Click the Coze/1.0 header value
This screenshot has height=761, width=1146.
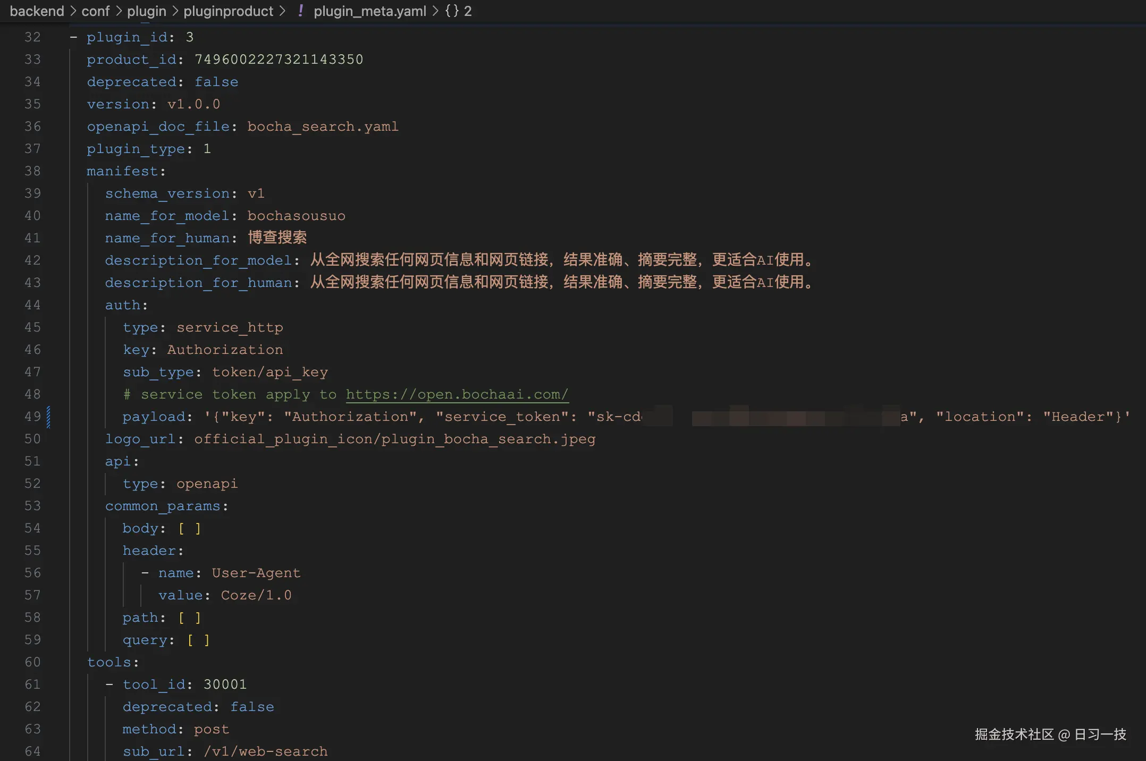[x=256, y=595]
